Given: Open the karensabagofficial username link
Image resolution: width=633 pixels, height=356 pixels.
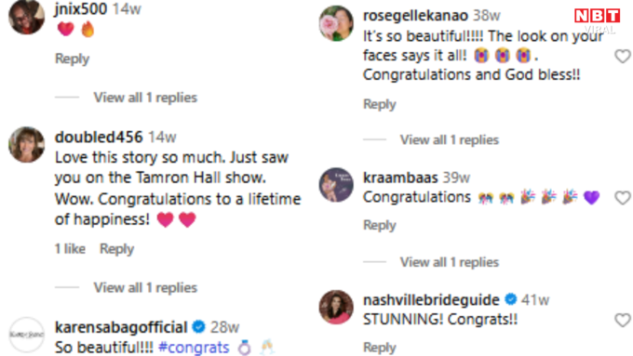Looking at the screenshot, I should pos(121,327).
